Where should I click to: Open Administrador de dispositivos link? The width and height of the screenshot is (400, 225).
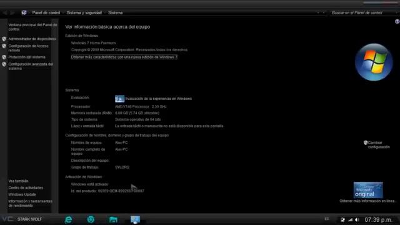(32, 39)
